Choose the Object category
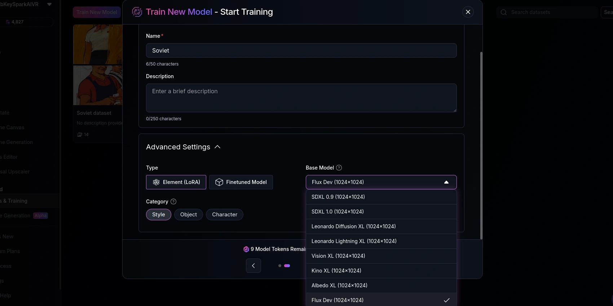613x306 pixels. (x=189, y=215)
